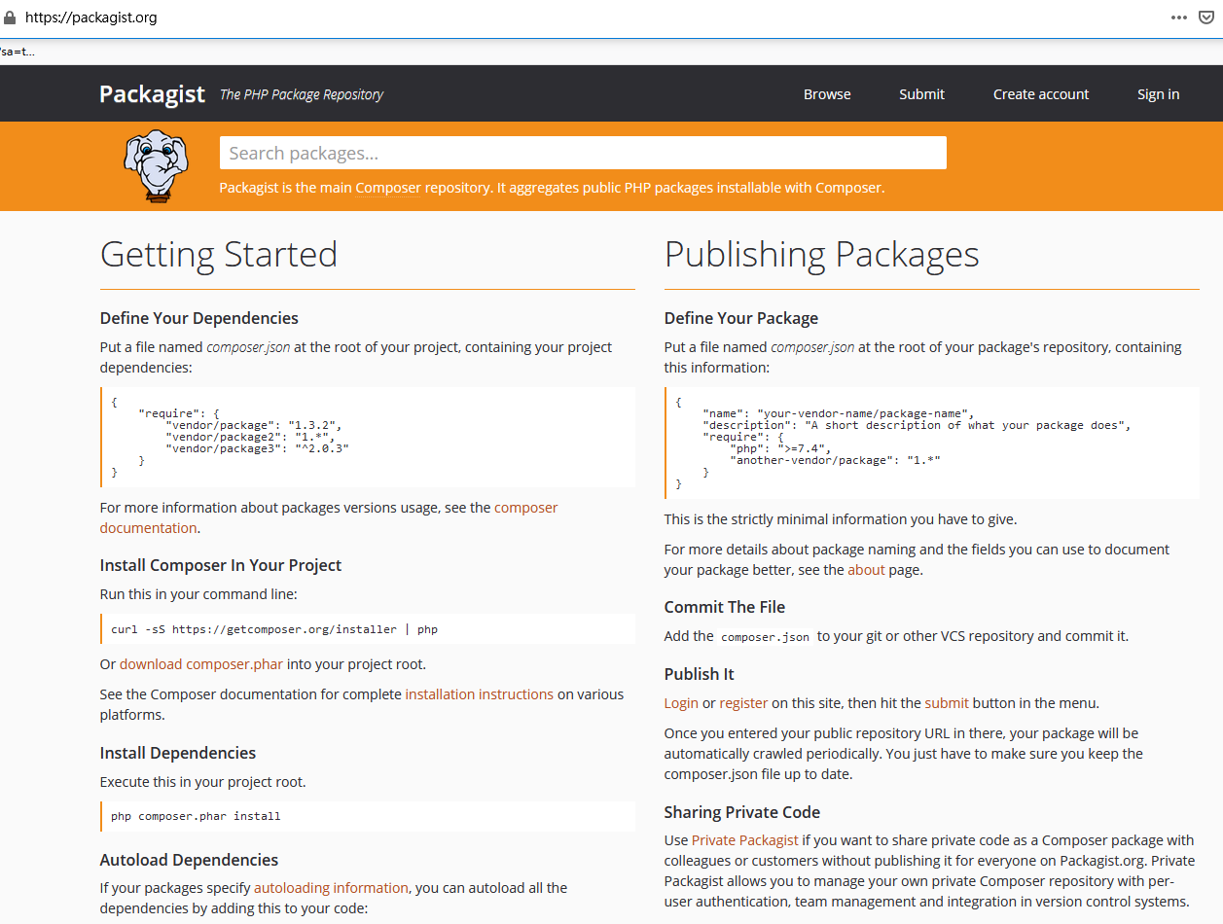Click the Install Composer In Your Project heading
The width and height of the screenshot is (1223, 924).
point(221,565)
